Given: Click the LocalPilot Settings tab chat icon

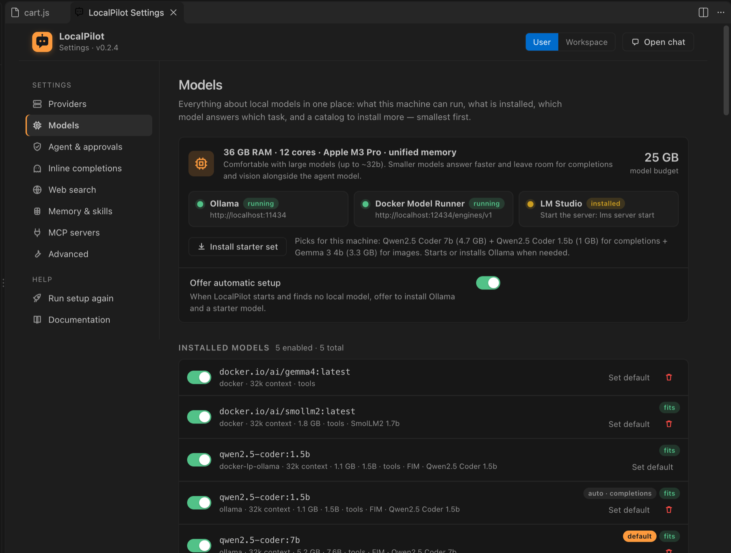Looking at the screenshot, I should (x=80, y=13).
